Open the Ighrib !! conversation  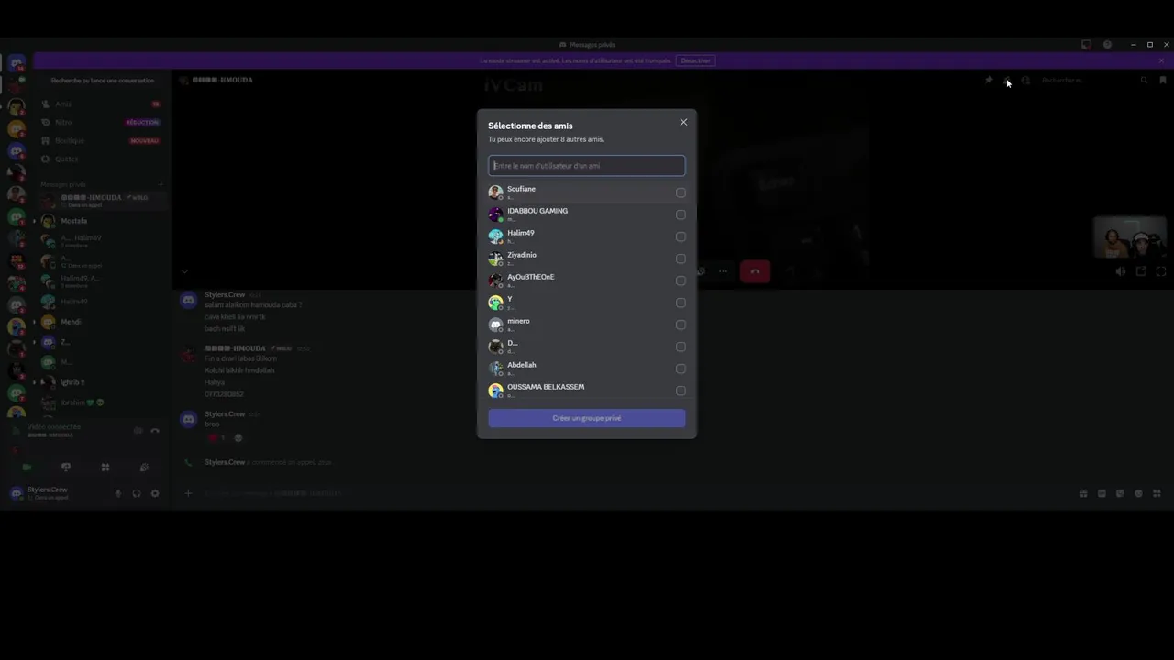(x=101, y=382)
